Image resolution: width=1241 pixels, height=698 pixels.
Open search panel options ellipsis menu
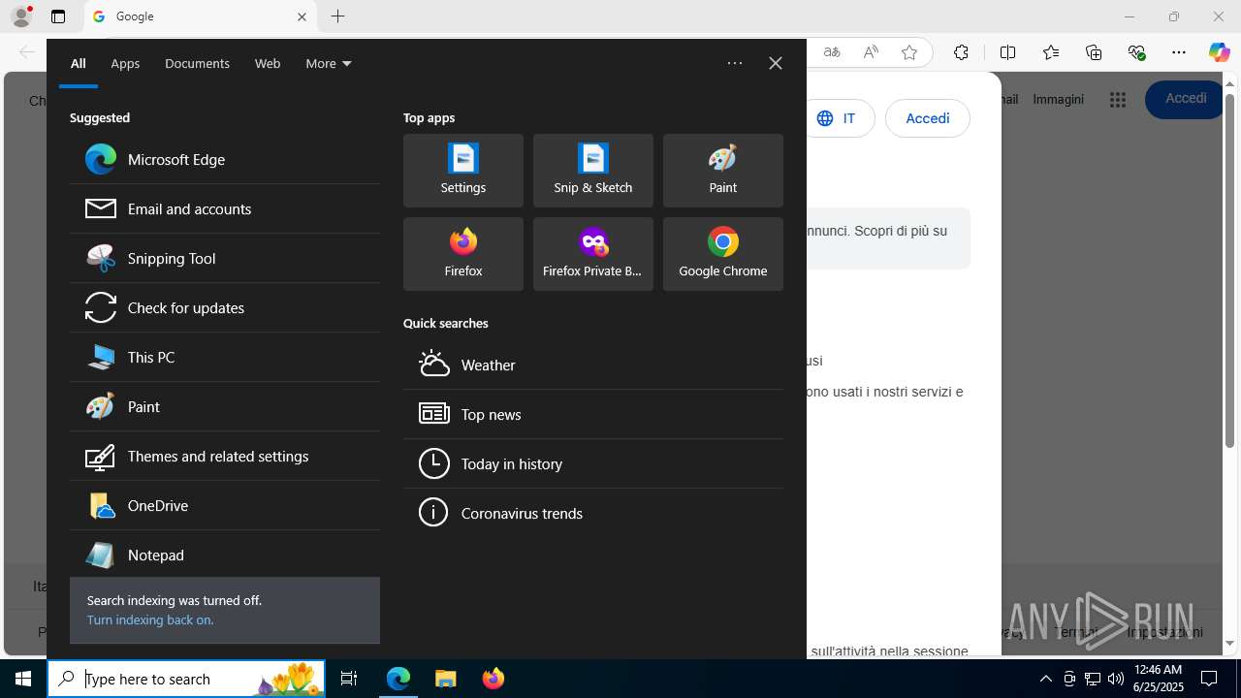(735, 63)
